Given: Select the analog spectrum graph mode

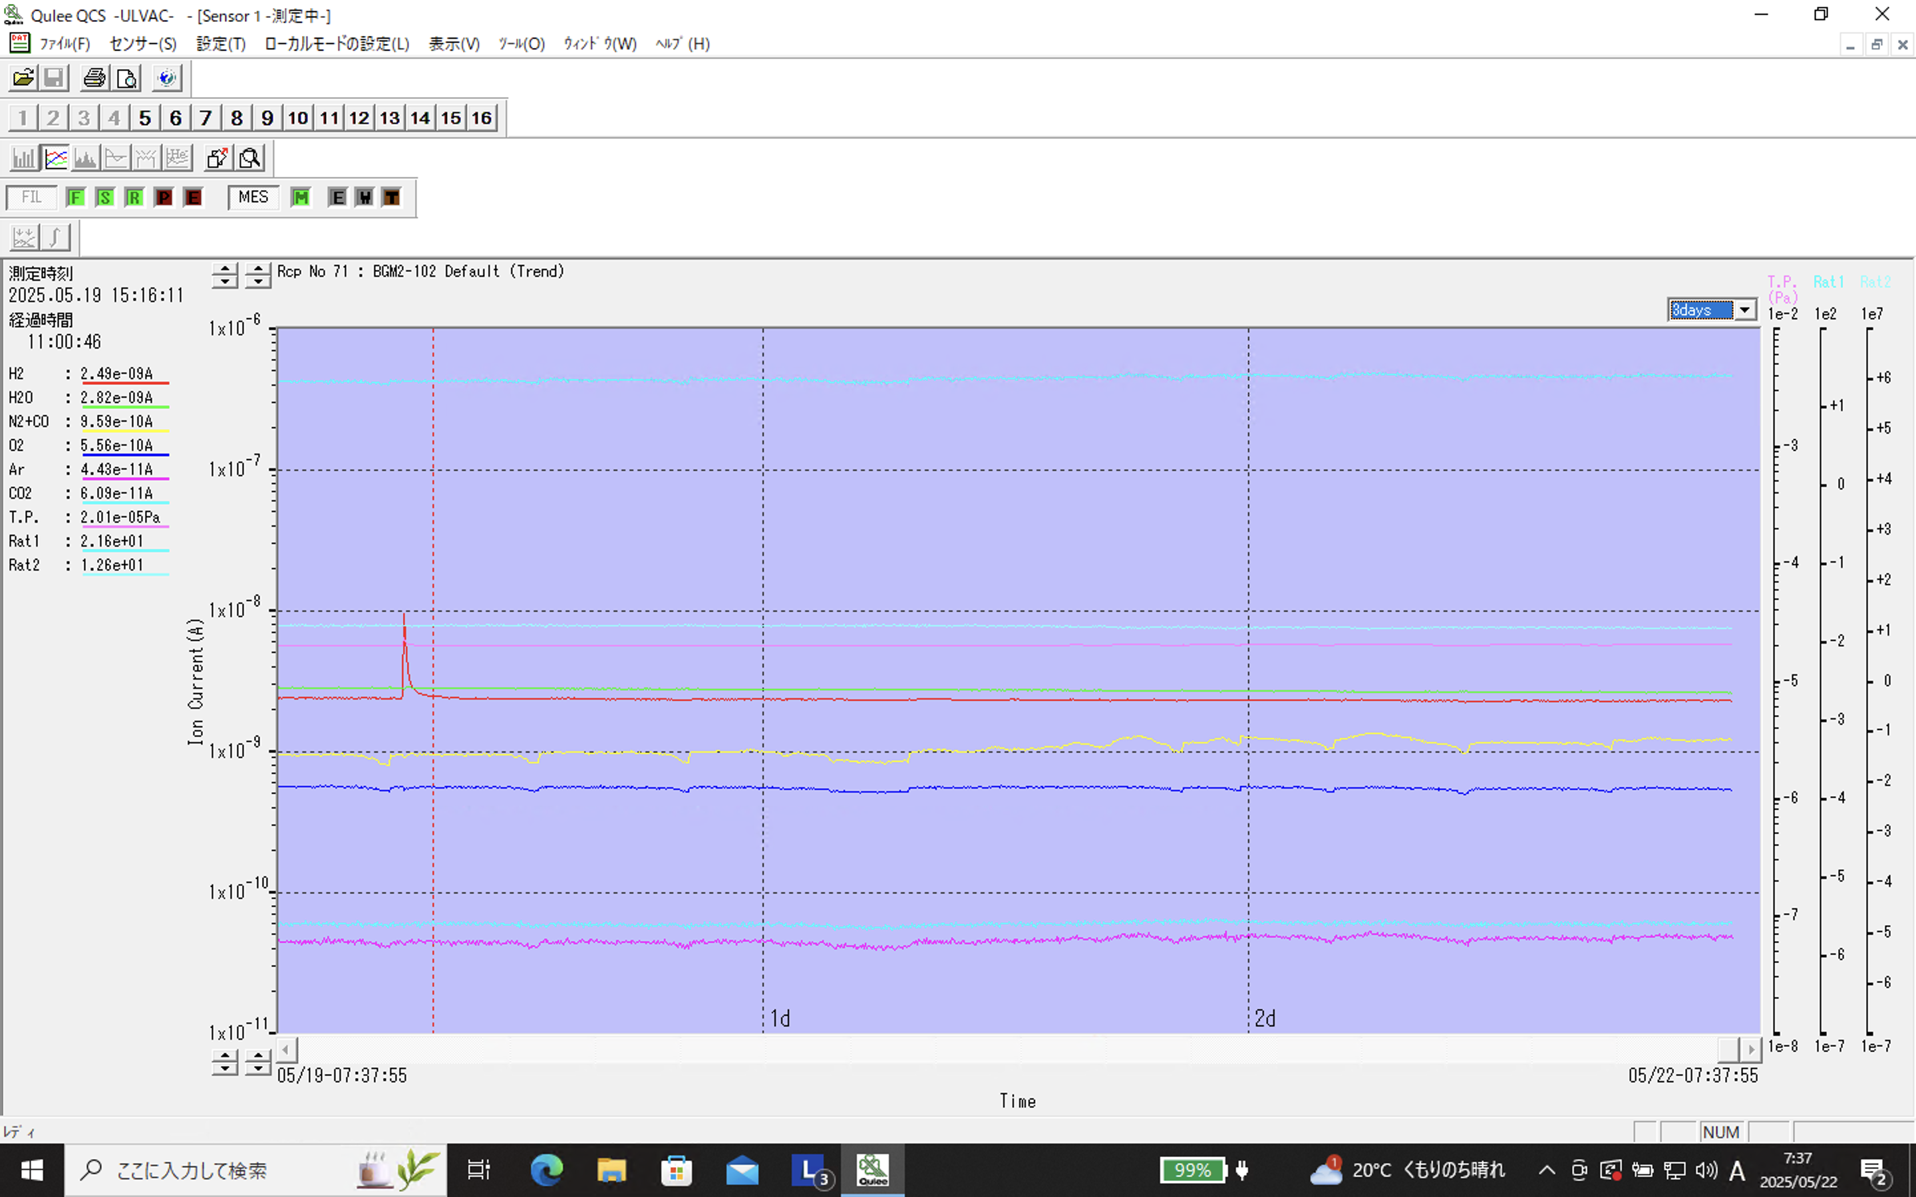Looking at the screenshot, I should pyautogui.click(x=86, y=158).
